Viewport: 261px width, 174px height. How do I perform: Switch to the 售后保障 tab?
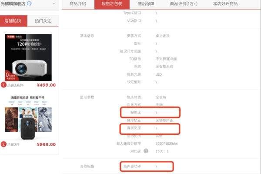[x=146, y=4]
